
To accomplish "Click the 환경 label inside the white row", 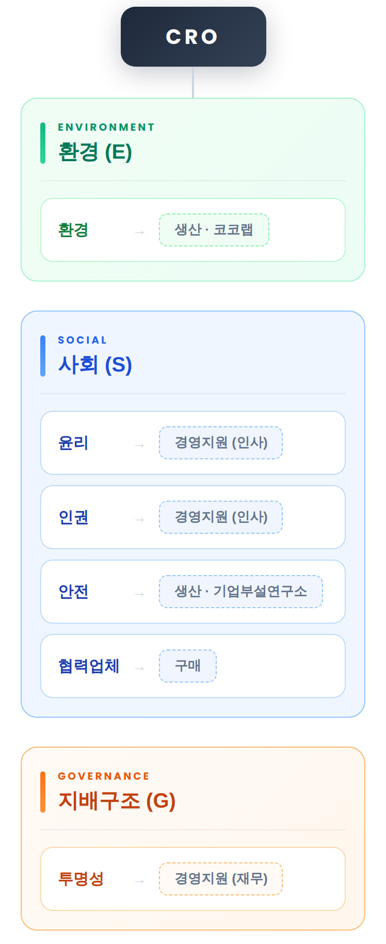I will (73, 230).
